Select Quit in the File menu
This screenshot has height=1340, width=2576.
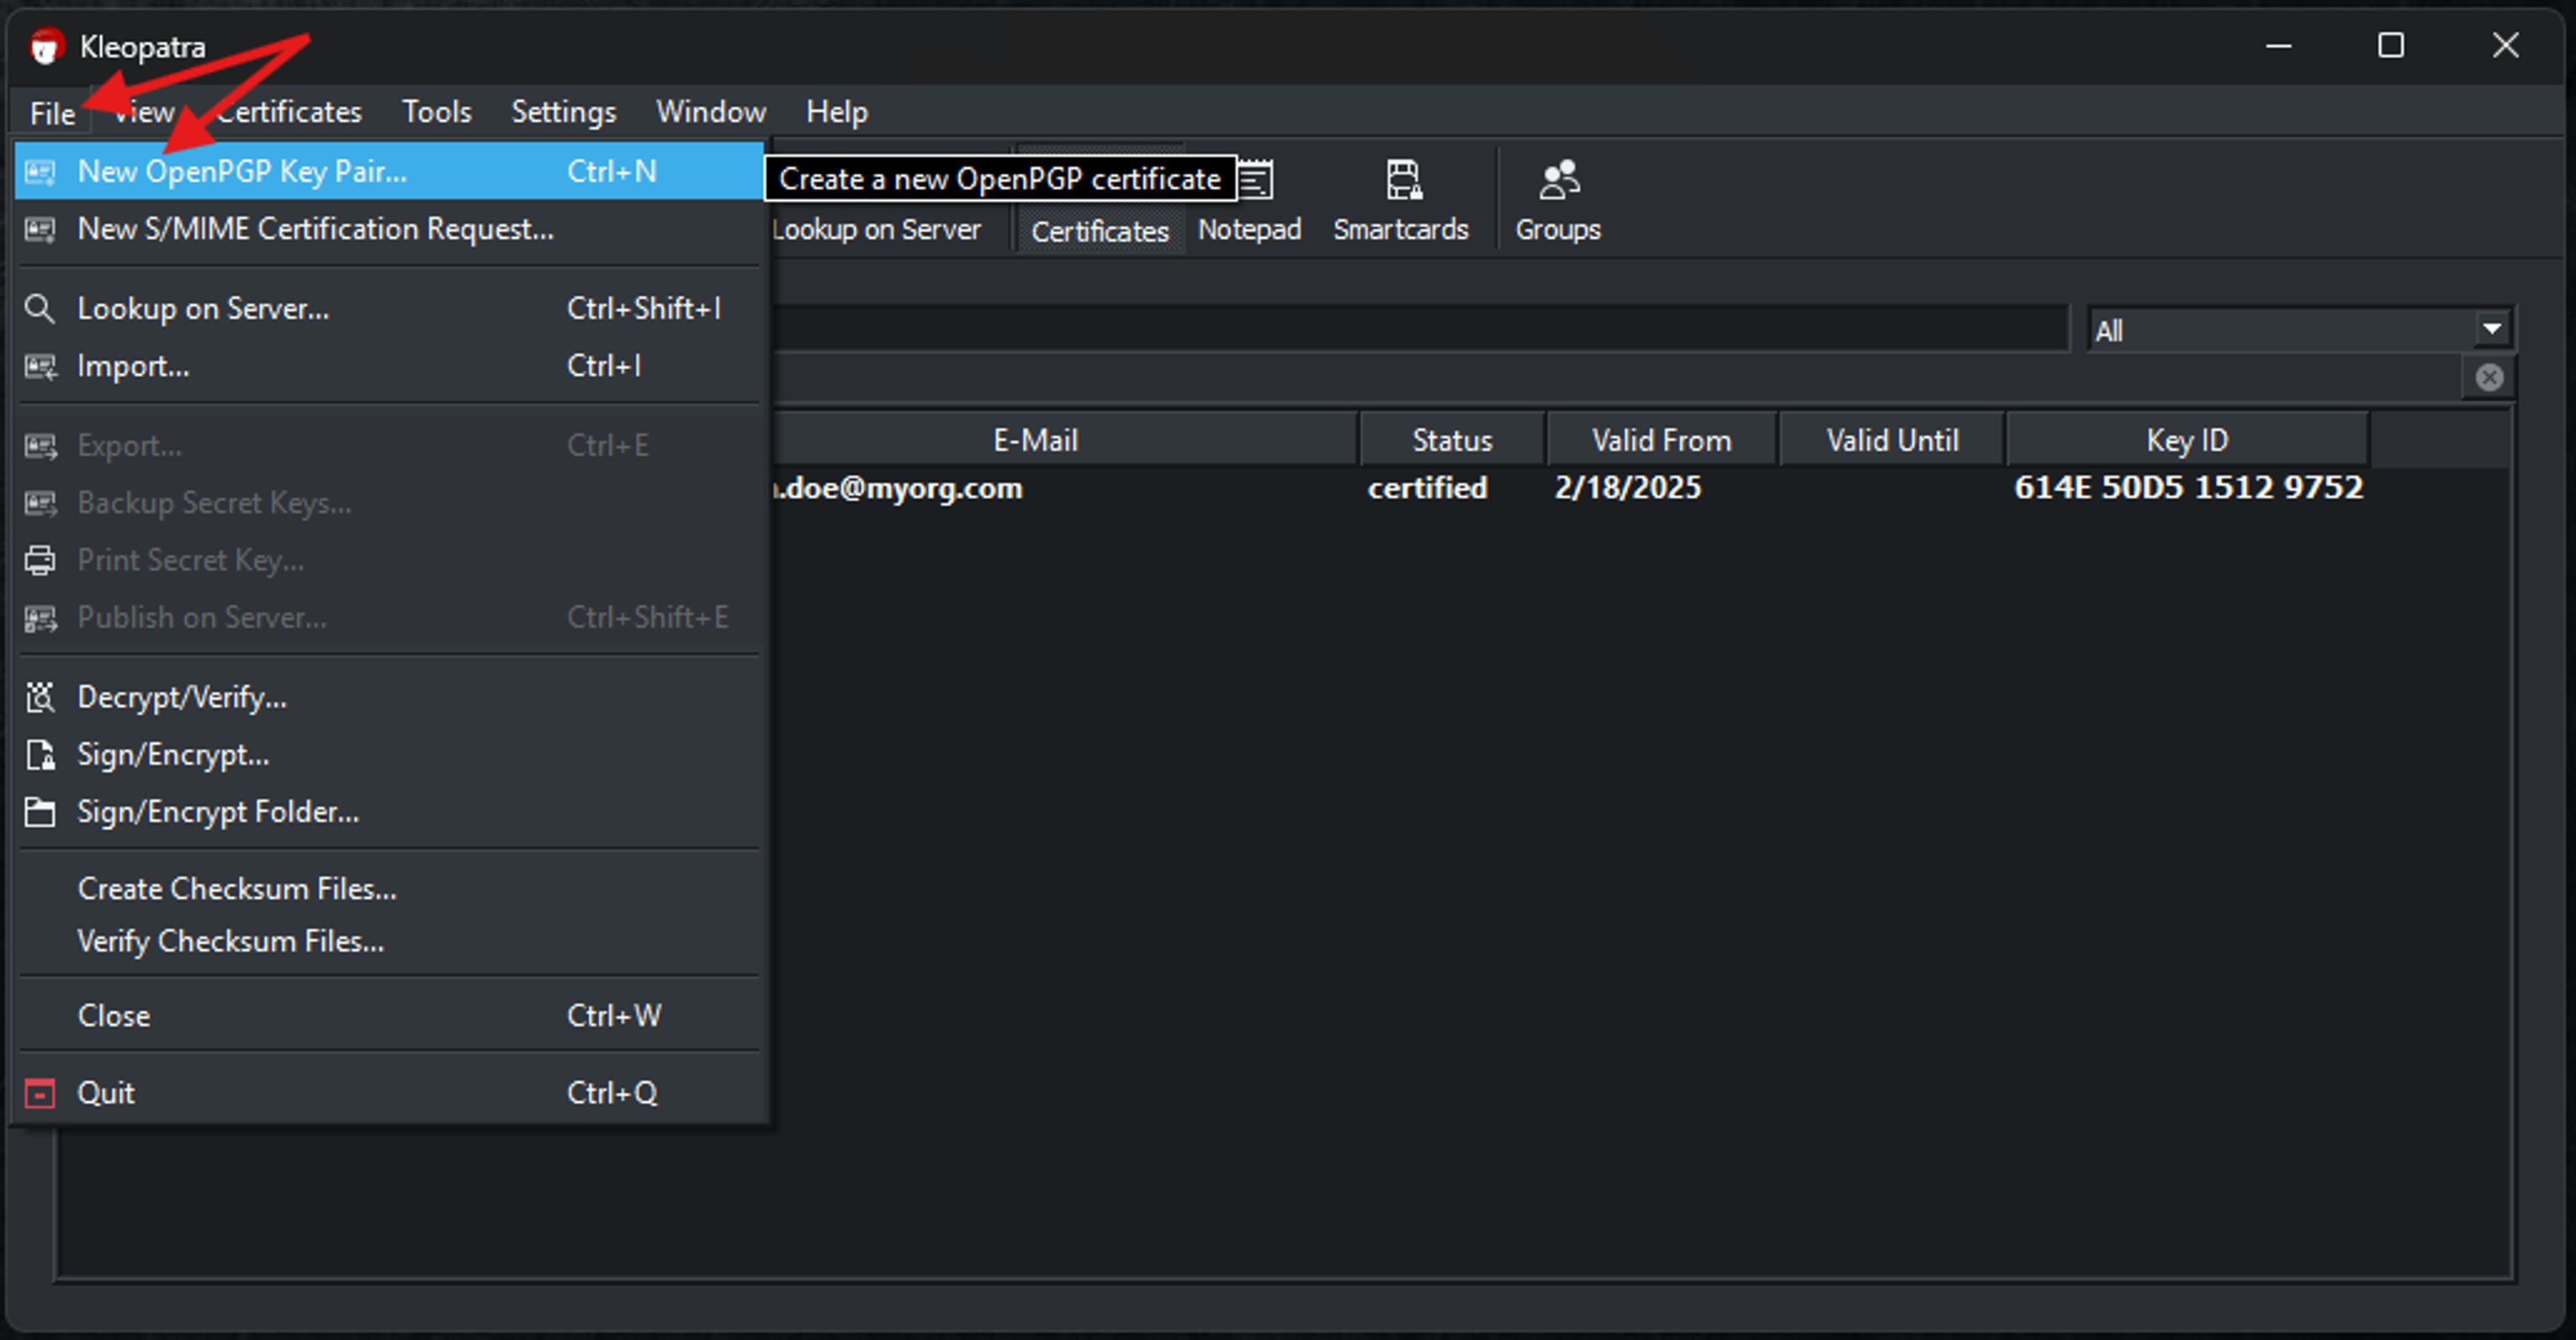390,1095
